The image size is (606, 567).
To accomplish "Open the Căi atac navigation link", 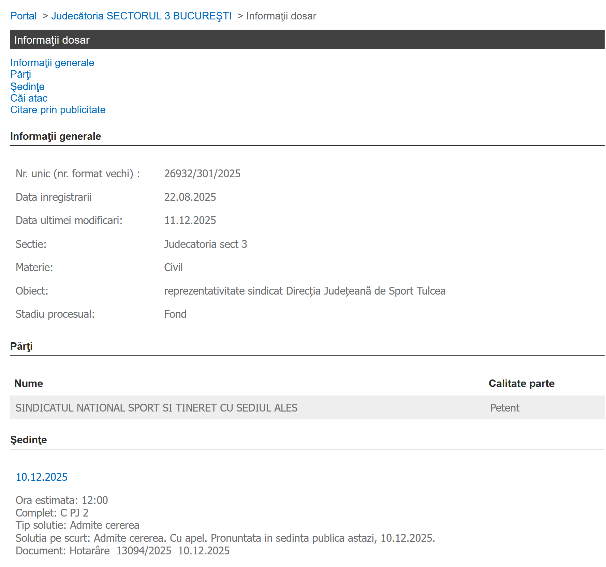I will [x=29, y=98].
